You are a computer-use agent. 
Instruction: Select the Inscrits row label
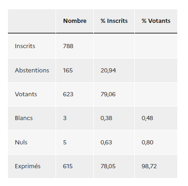click(25, 46)
